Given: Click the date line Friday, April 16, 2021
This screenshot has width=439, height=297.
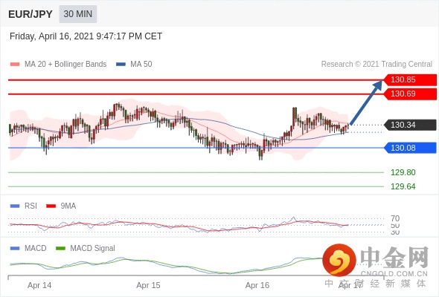Looking at the screenshot, I should point(86,36).
